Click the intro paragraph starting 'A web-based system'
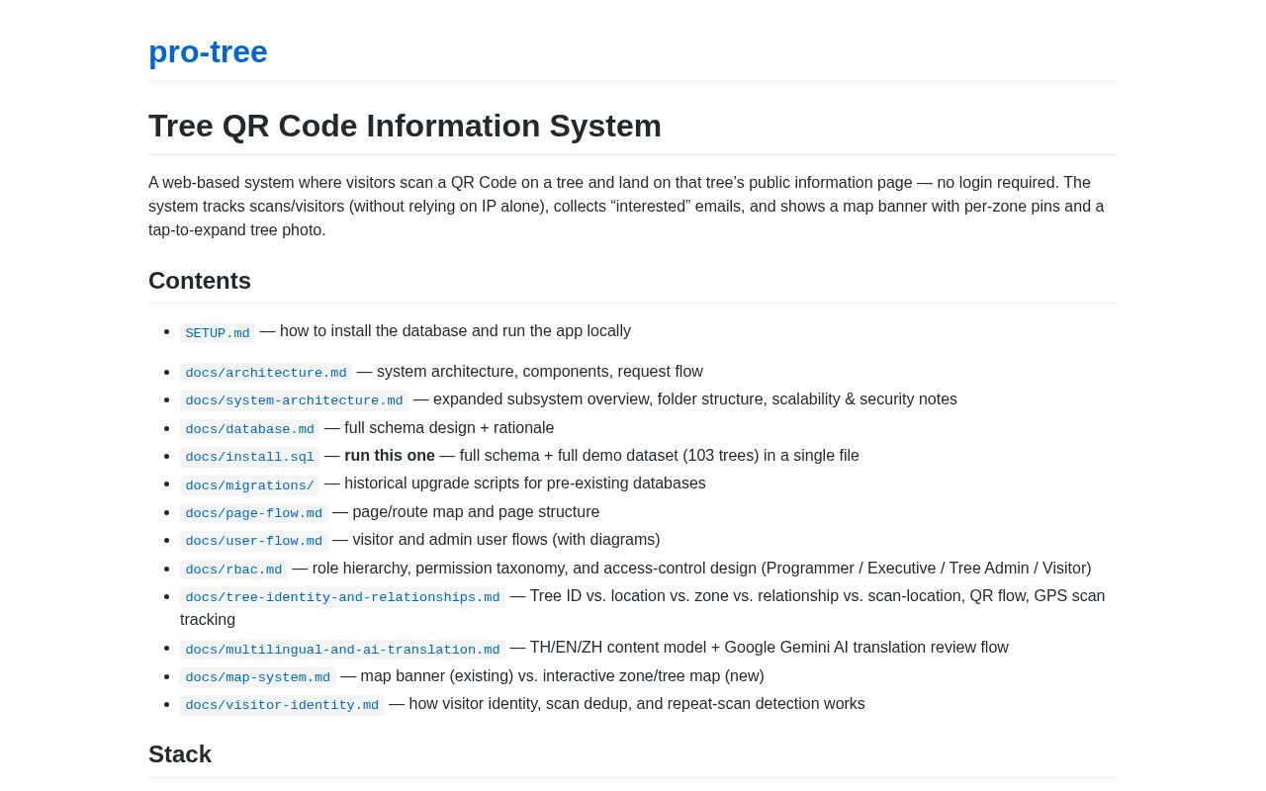1266x791 pixels. point(632,206)
